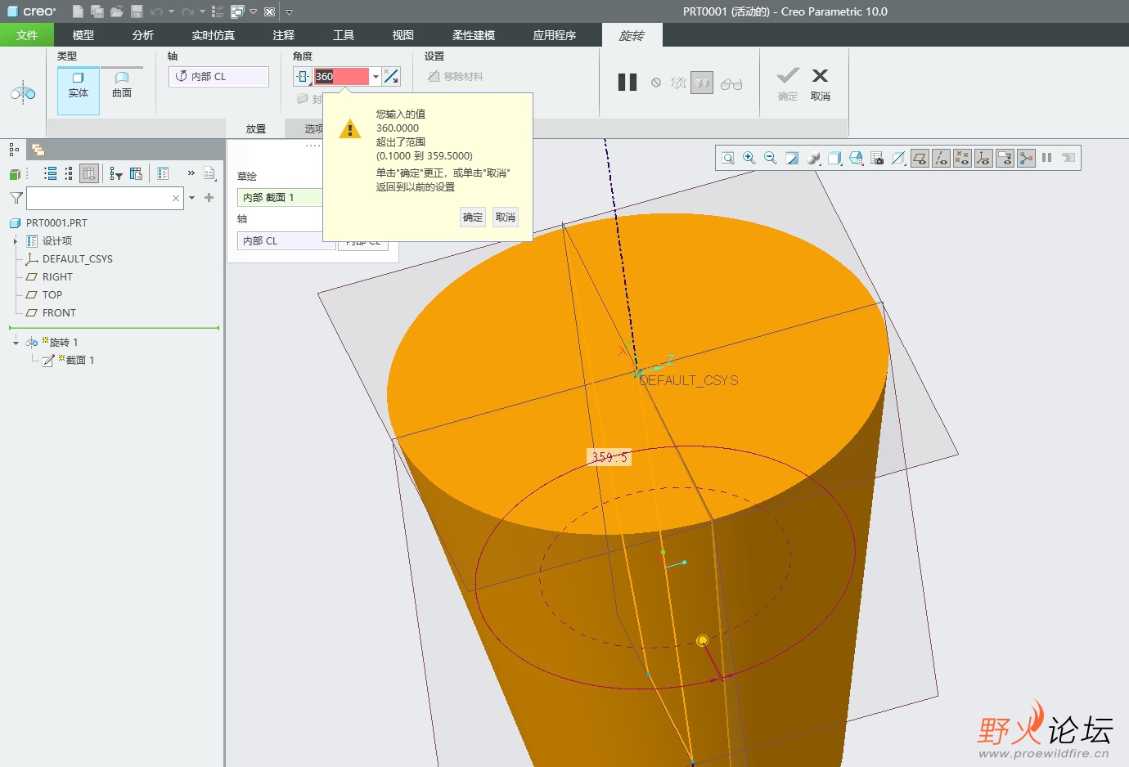Click the regenerate icon in quick access toolbar
Image resolution: width=1129 pixels, height=767 pixels.
tap(217, 11)
